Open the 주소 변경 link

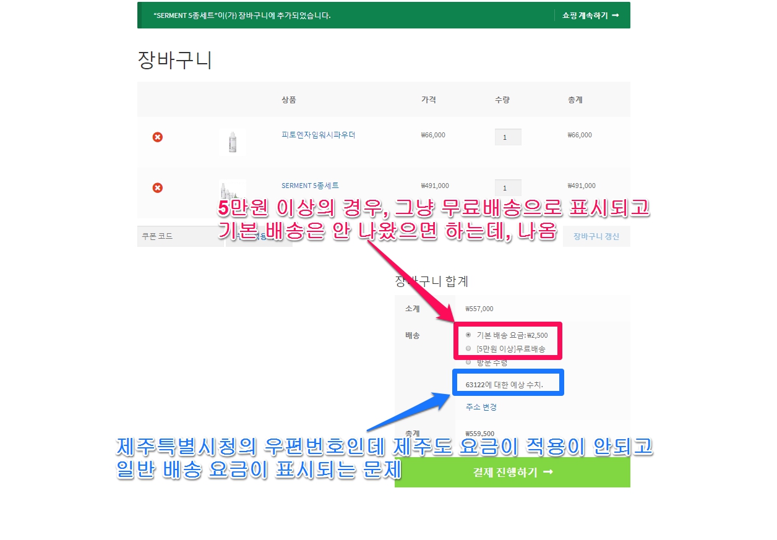coord(481,407)
